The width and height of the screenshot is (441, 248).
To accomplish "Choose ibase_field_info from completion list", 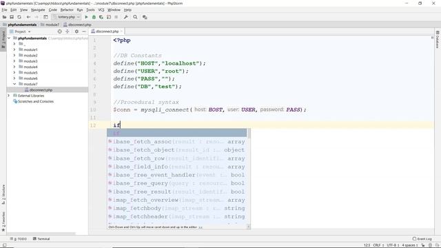I will tap(176, 167).
